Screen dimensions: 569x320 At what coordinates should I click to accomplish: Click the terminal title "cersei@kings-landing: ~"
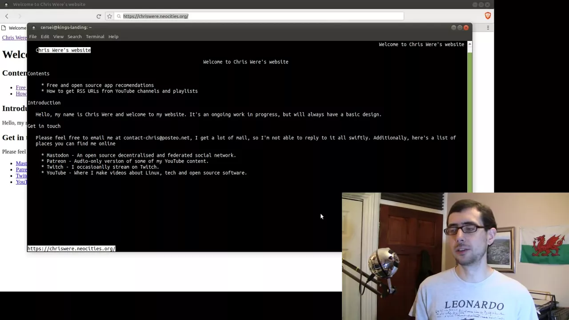click(66, 28)
